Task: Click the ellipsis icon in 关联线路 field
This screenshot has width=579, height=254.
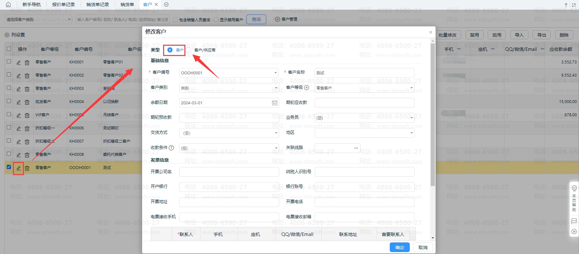Action: tap(356, 148)
